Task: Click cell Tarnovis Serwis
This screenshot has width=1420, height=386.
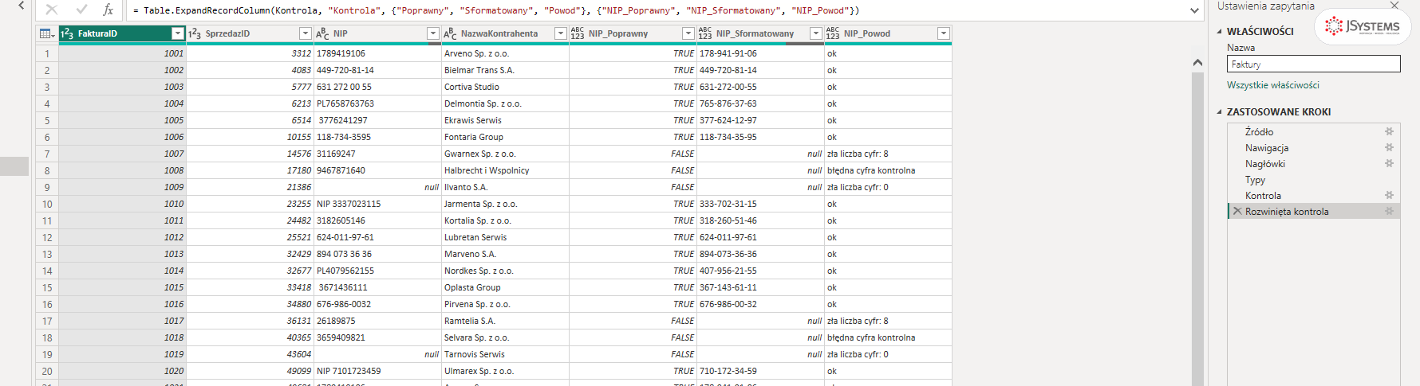Action: click(x=505, y=354)
